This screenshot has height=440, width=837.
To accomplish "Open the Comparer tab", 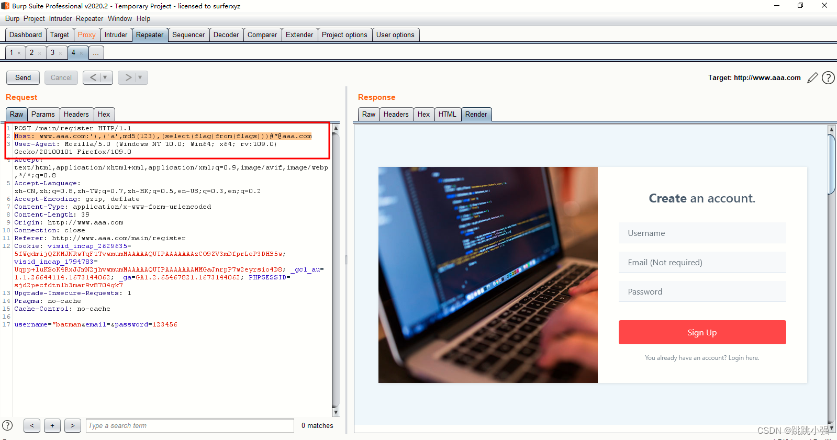I will point(262,35).
